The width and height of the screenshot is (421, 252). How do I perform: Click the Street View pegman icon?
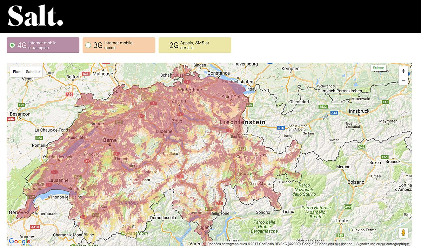(403, 233)
